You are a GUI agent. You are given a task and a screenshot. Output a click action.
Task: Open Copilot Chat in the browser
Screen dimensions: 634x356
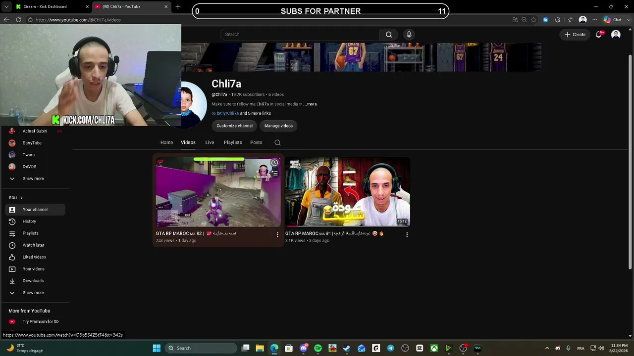click(x=612, y=20)
